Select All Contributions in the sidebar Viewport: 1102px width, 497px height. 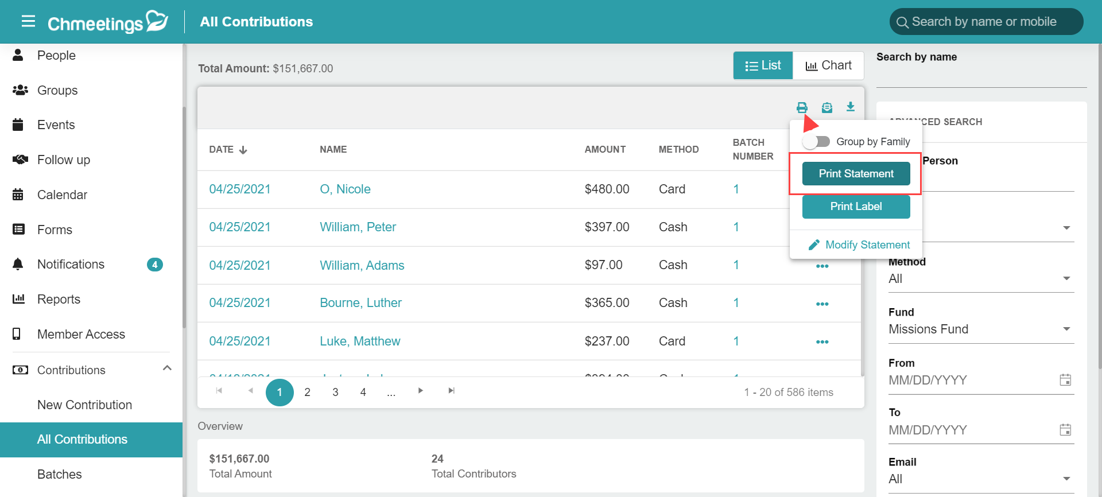pyautogui.click(x=91, y=440)
